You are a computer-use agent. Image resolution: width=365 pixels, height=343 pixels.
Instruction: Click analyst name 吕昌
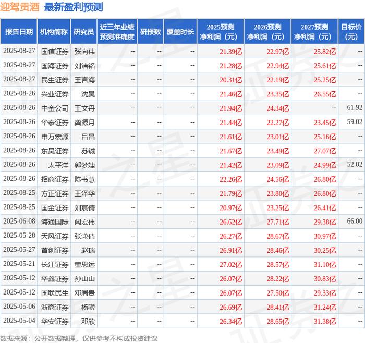click(88, 137)
